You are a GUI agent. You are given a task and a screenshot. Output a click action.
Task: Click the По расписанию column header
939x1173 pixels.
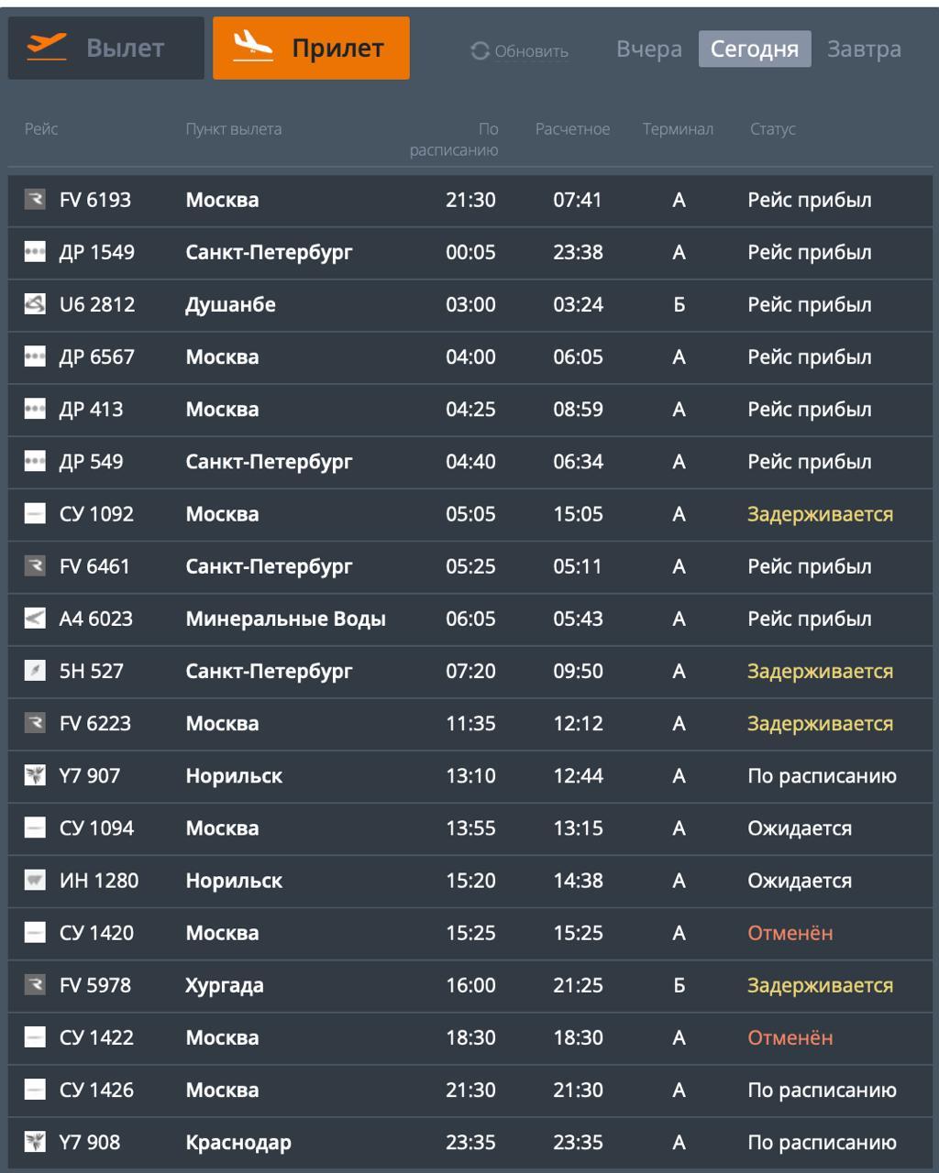tap(454, 139)
